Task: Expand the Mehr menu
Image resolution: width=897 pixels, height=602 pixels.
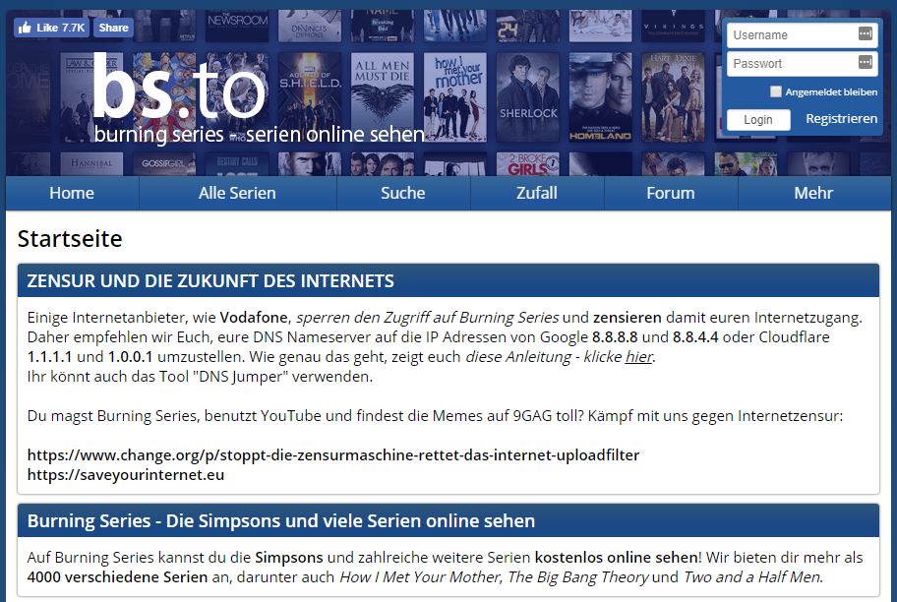Action: pos(814,193)
